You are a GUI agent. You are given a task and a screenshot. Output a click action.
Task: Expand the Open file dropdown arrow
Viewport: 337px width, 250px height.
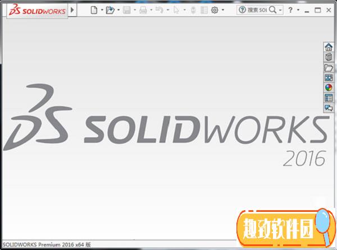tap(119, 10)
